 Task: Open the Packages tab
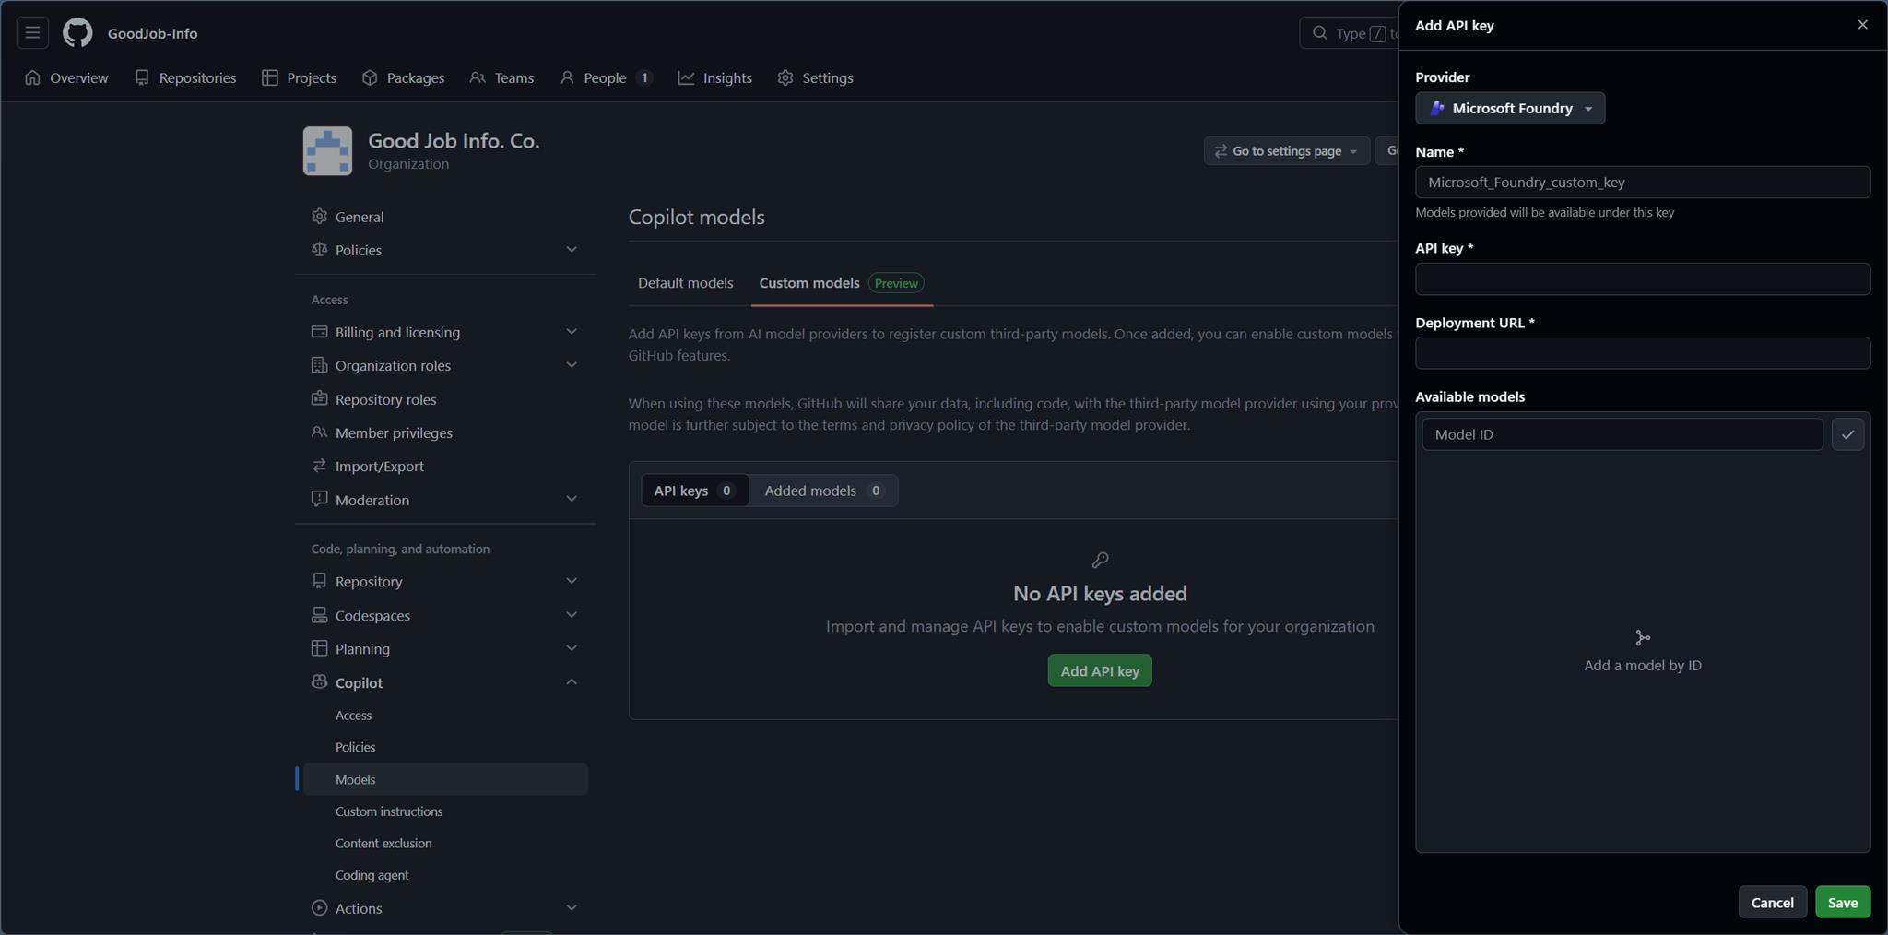point(403,78)
